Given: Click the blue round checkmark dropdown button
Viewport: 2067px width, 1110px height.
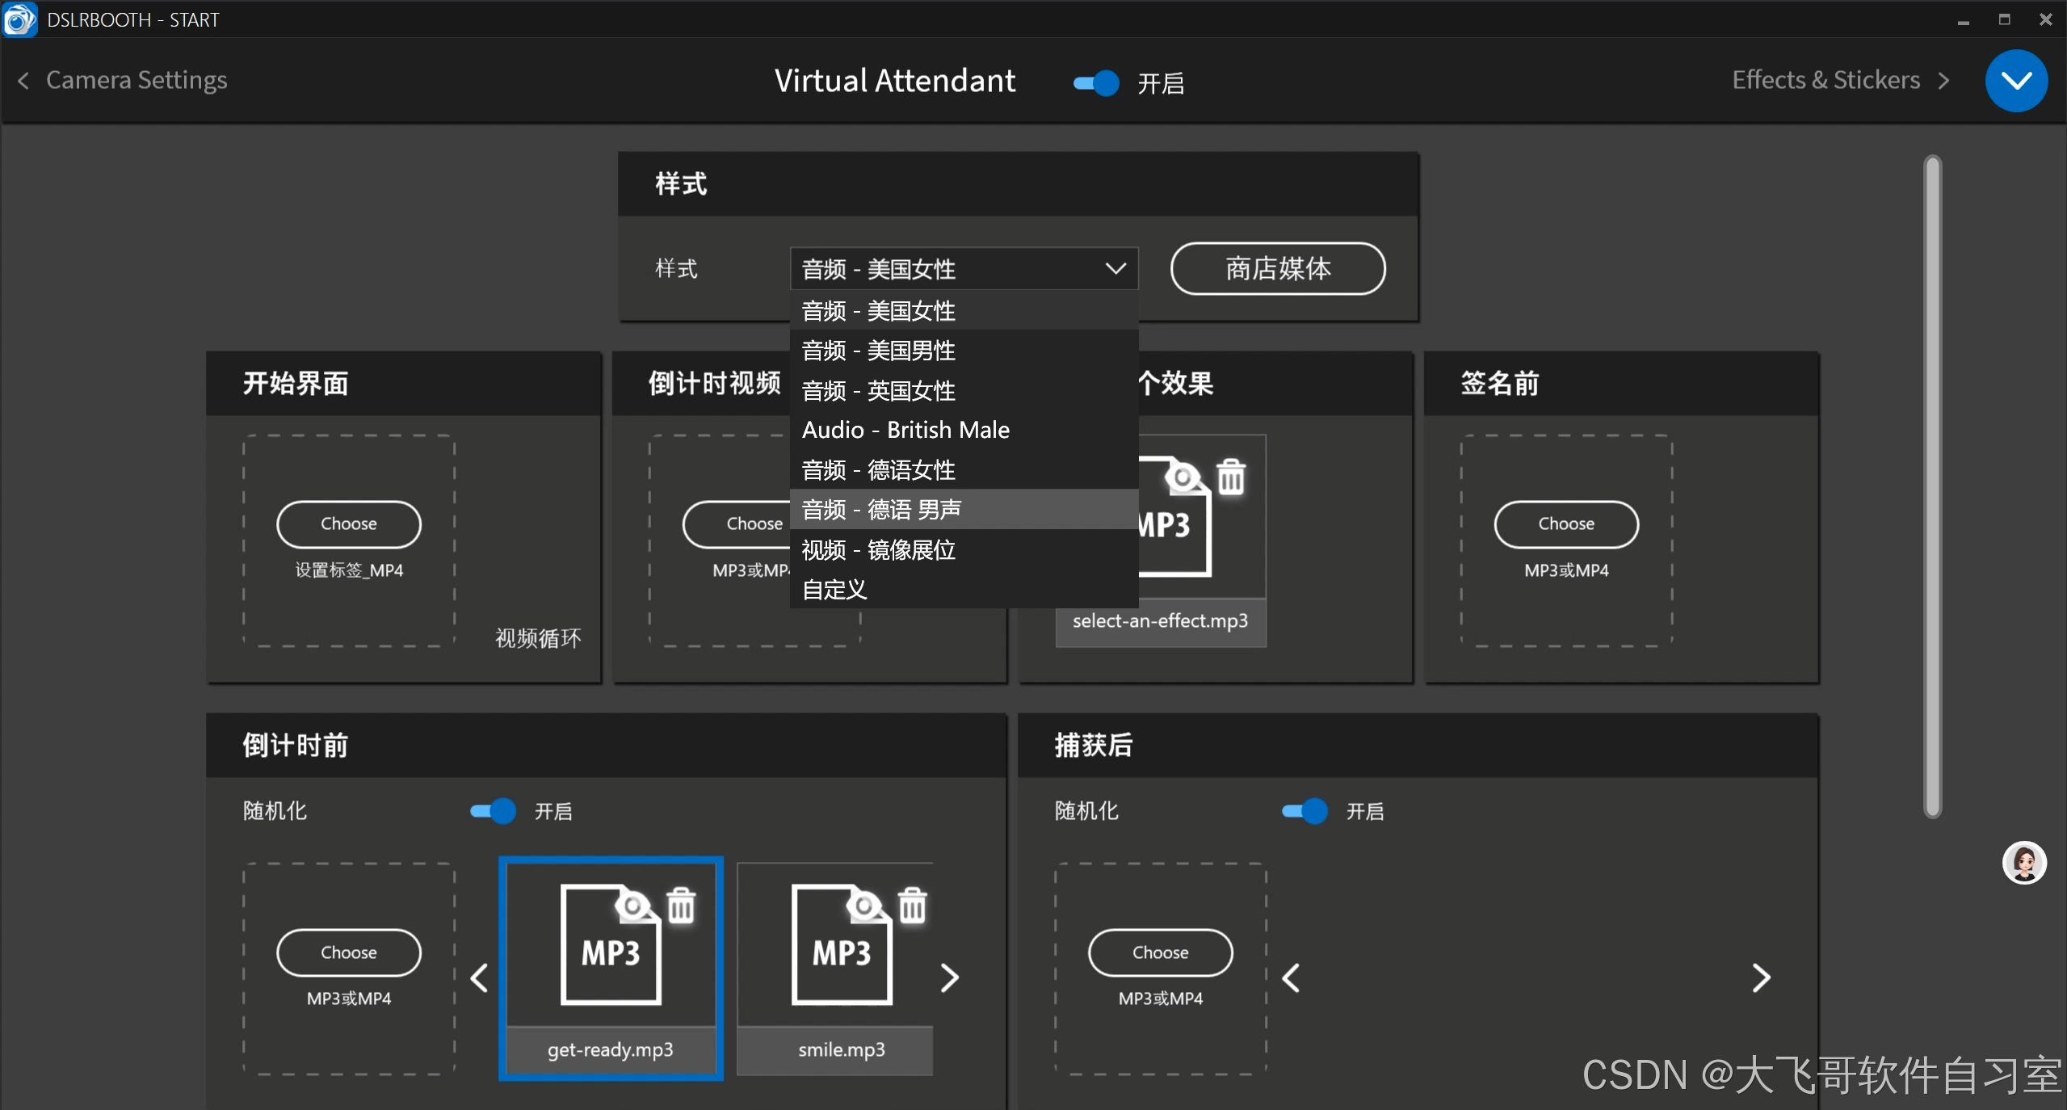Looking at the screenshot, I should tap(2015, 81).
